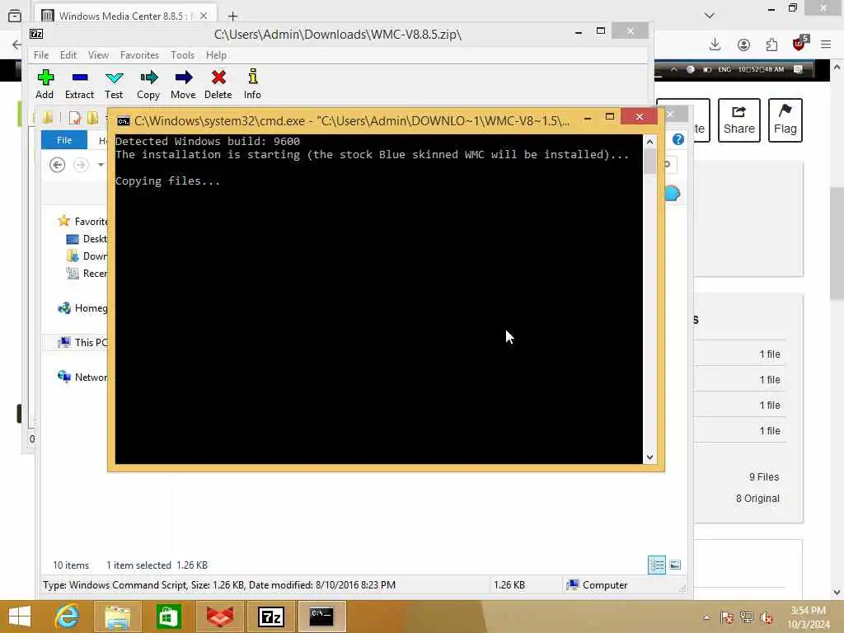844x633 pixels.
Task: Switch to cmd window on taskbar
Action: (x=321, y=617)
